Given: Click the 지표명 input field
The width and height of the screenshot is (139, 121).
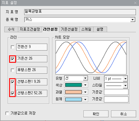Looking at the screenshot, I should [80, 12].
